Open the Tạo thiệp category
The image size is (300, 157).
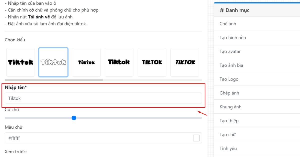(229, 121)
